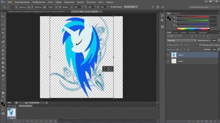Viewport: 220px width, 123px height.
Task: Select the Magic Wand tool
Action: 3,29
